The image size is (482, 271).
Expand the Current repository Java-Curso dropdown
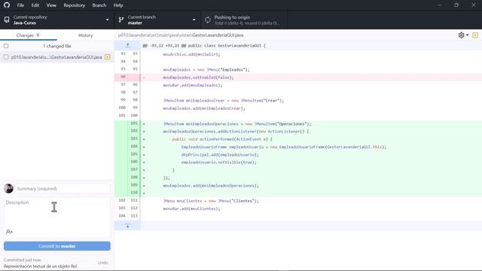coord(57,20)
